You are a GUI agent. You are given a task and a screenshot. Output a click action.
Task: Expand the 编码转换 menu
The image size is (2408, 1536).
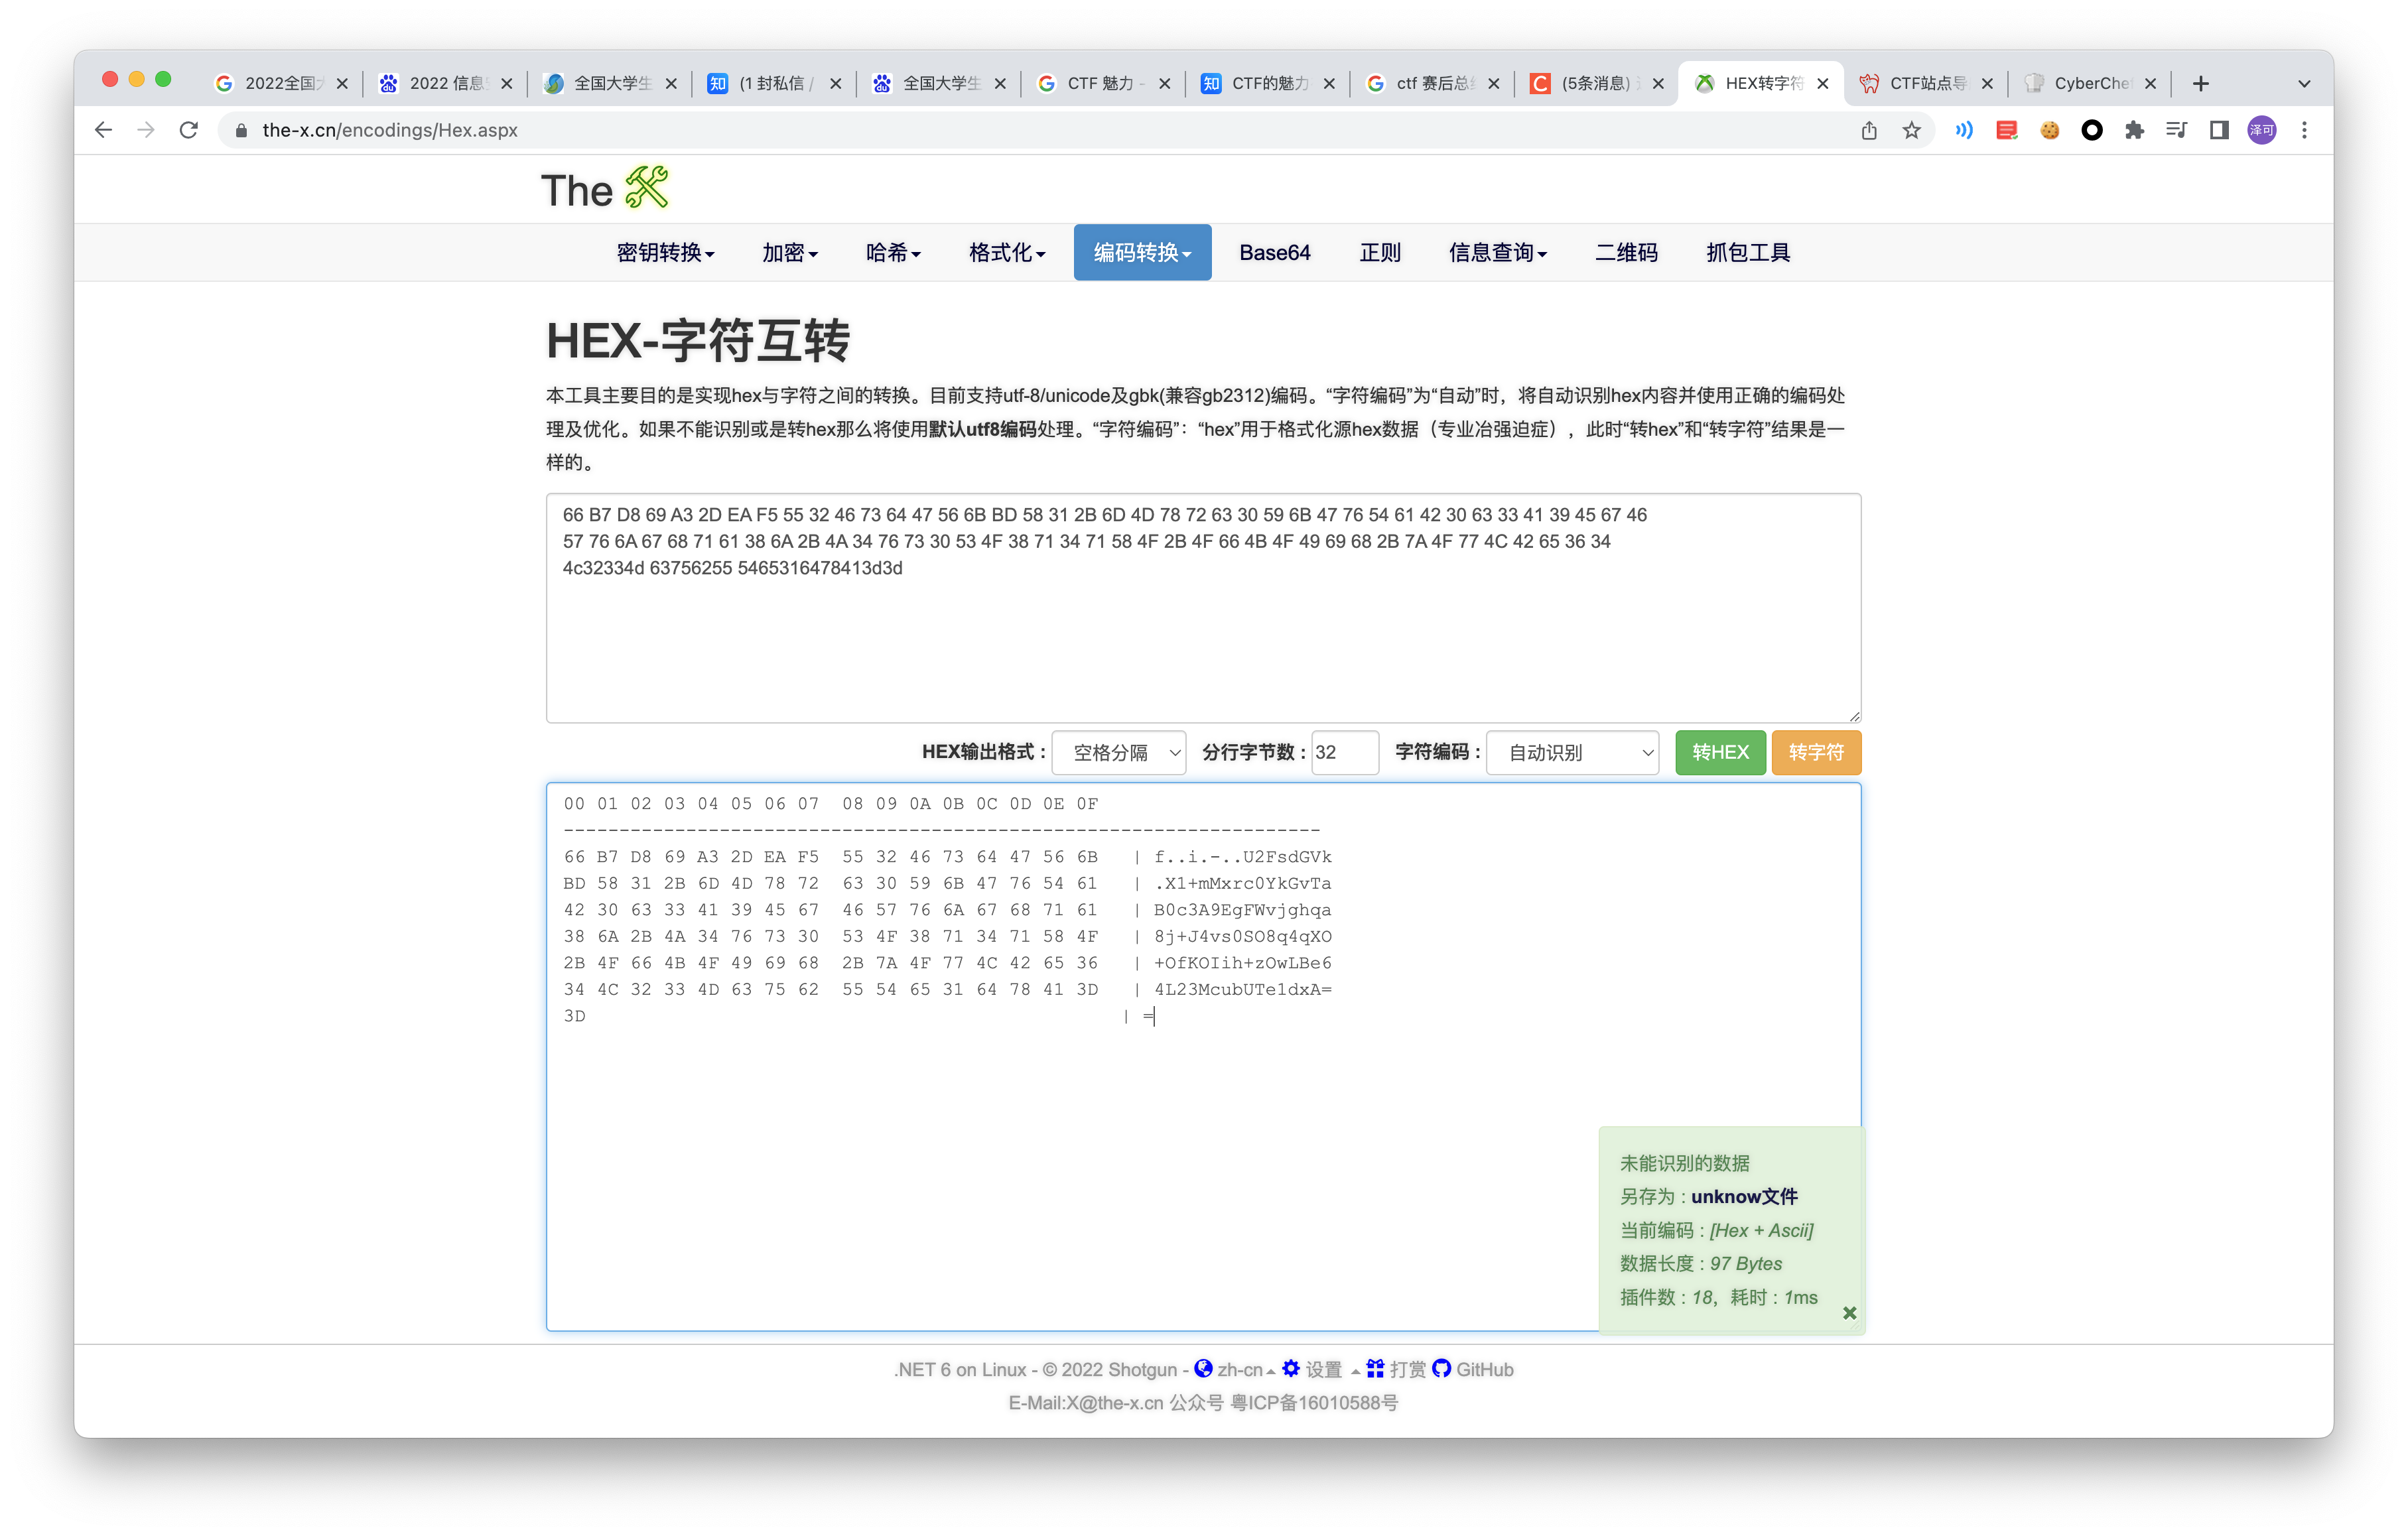tap(1142, 253)
